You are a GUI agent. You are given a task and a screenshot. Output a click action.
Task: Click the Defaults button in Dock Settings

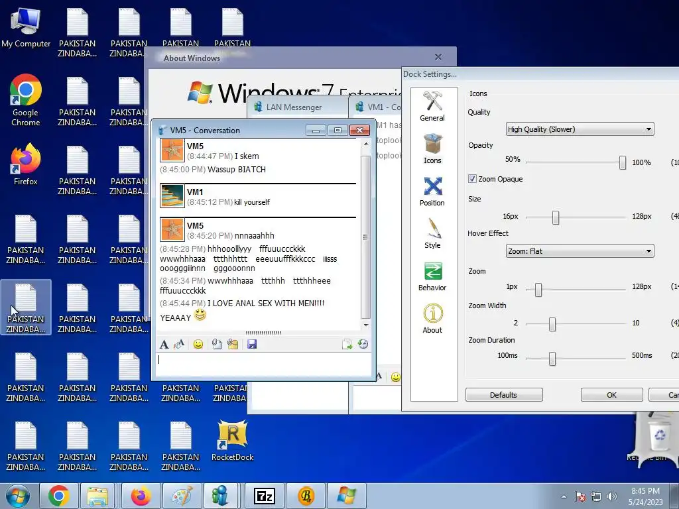[x=504, y=395]
